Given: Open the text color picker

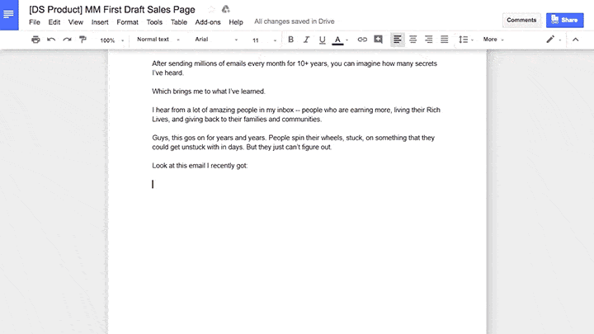Looking at the screenshot, I should pyautogui.click(x=340, y=40).
